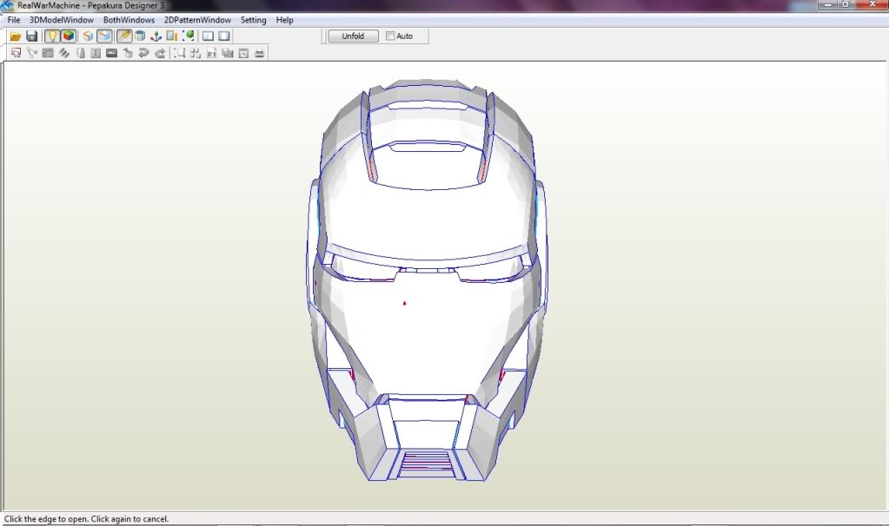Screen dimensions: 889x526
Task: Show single window layout icon
Action: click(x=224, y=36)
